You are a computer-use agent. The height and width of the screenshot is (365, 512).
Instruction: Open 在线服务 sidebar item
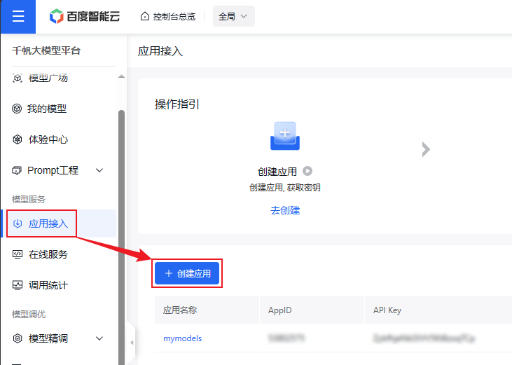tap(48, 254)
